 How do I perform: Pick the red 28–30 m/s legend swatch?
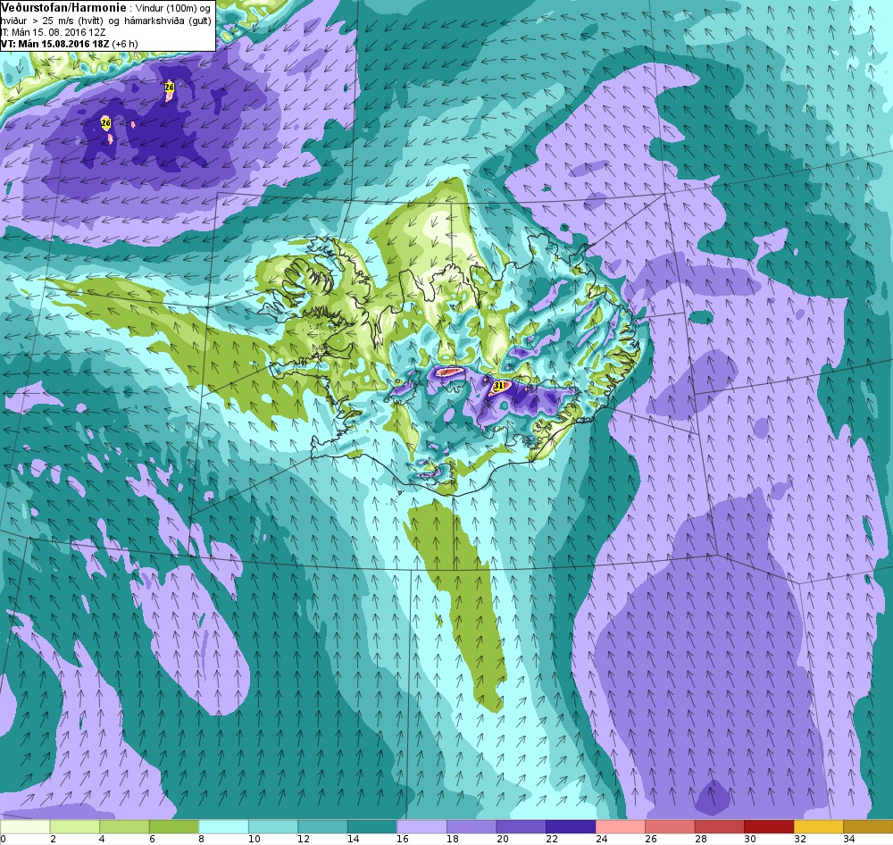[719, 826]
